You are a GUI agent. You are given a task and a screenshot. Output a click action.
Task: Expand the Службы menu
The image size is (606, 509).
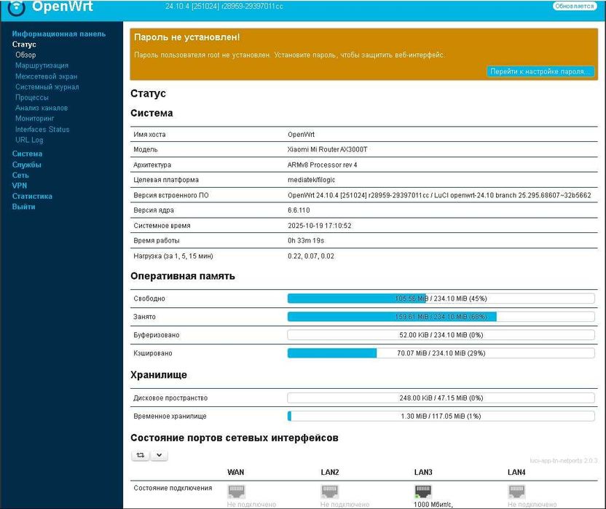[26, 165]
